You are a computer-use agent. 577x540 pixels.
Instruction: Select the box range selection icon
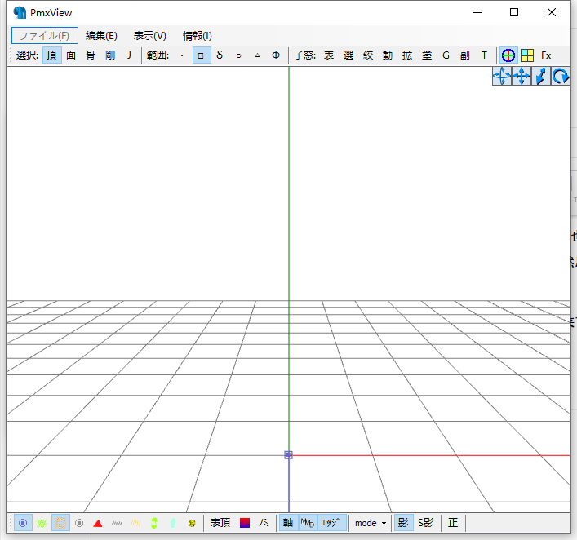tap(201, 55)
